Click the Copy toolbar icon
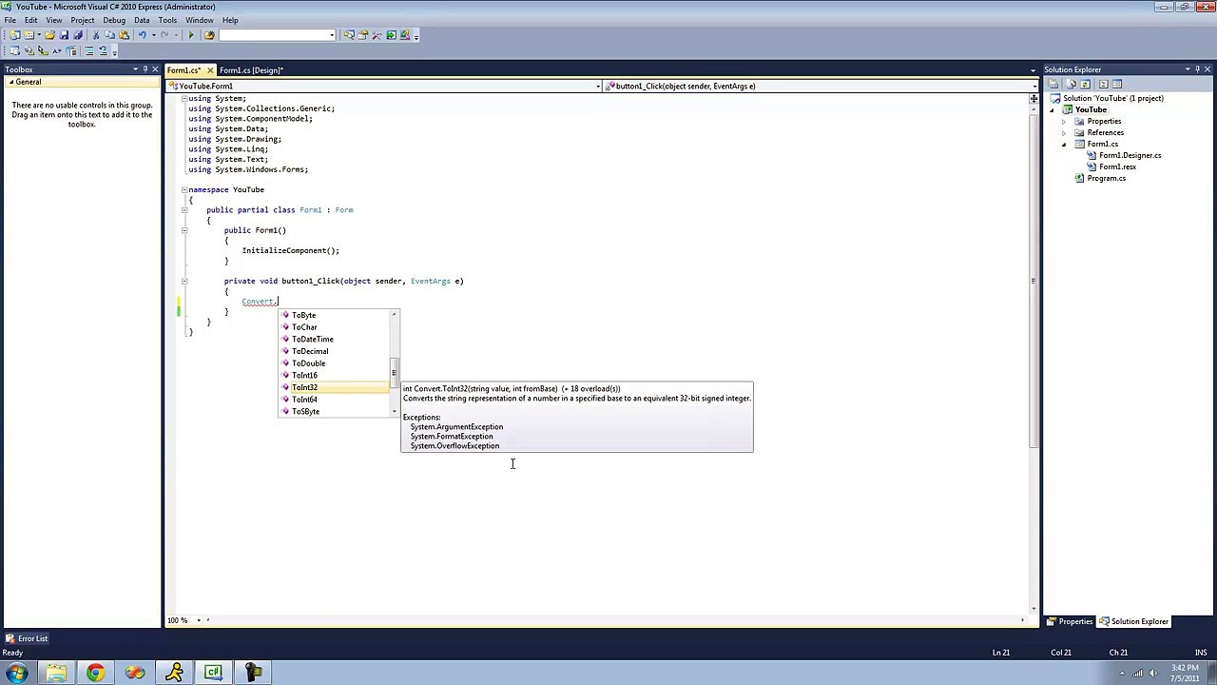This screenshot has width=1217, height=685. pyautogui.click(x=109, y=35)
